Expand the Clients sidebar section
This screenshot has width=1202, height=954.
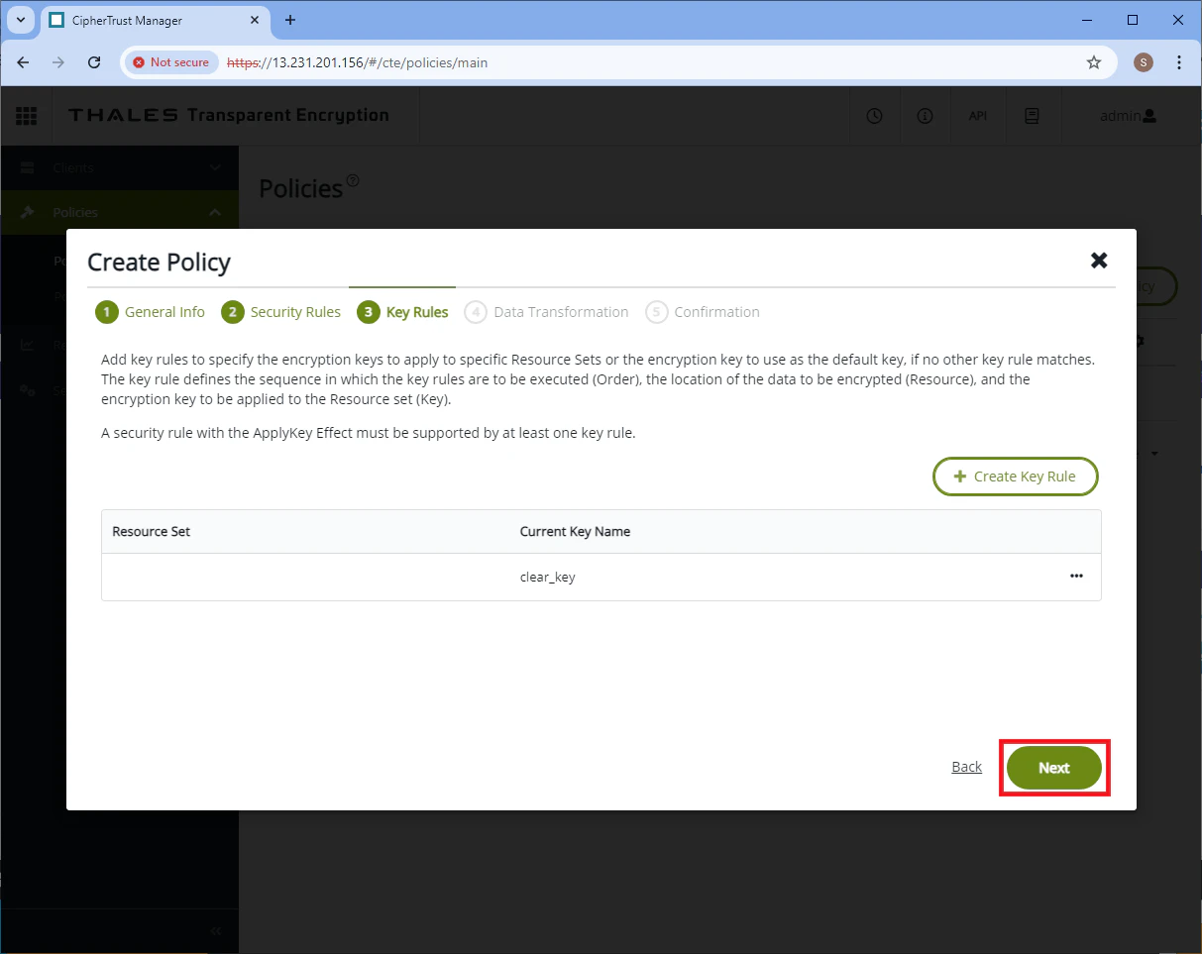click(x=215, y=168)
